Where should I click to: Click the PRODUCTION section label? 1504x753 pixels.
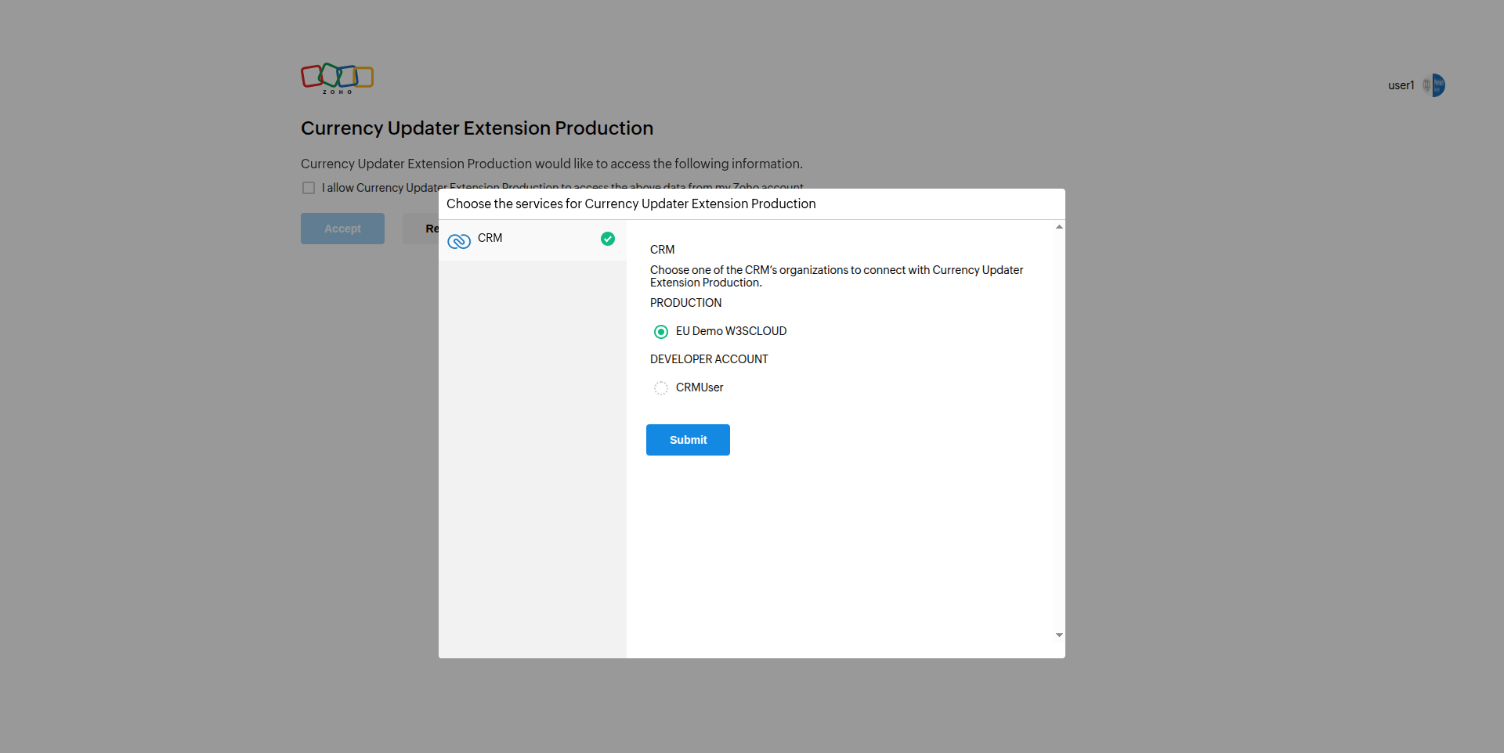coord(685,303)
